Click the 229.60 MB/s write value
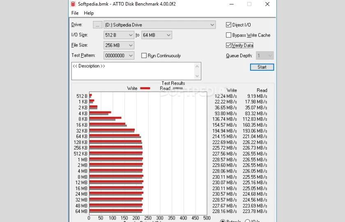 coord(224,165)
